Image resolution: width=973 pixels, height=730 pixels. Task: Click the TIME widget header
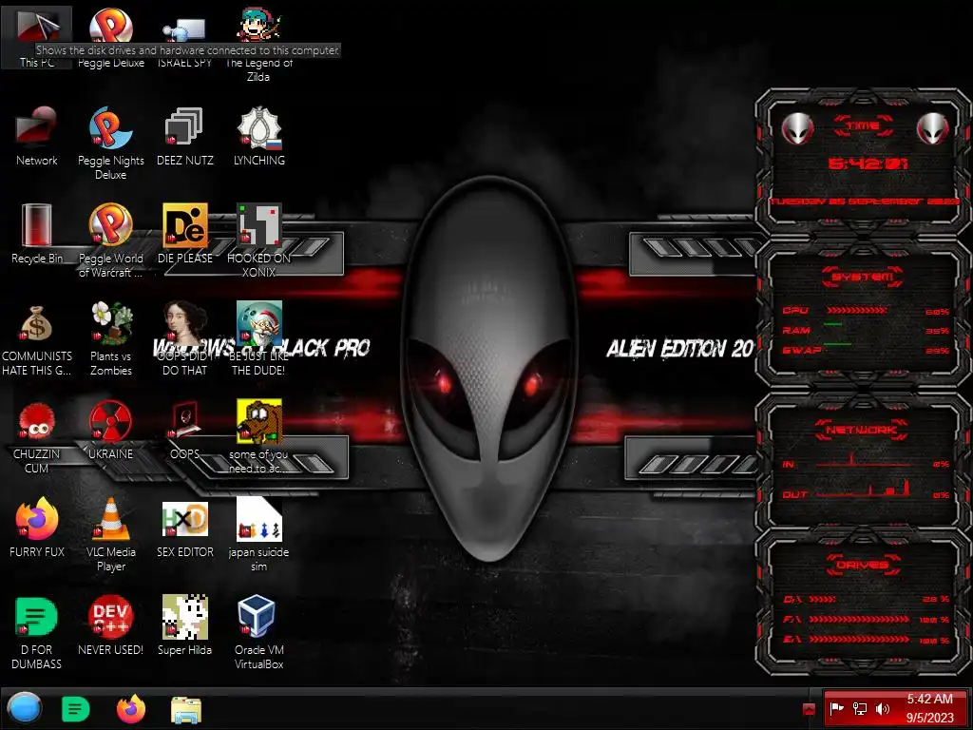pos(863,126)
